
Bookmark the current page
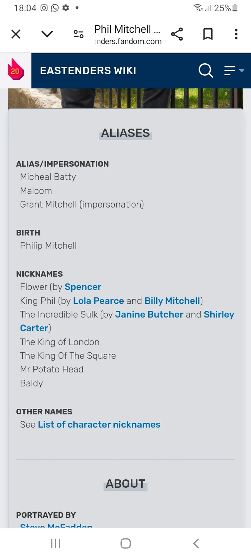pos(208,34)
